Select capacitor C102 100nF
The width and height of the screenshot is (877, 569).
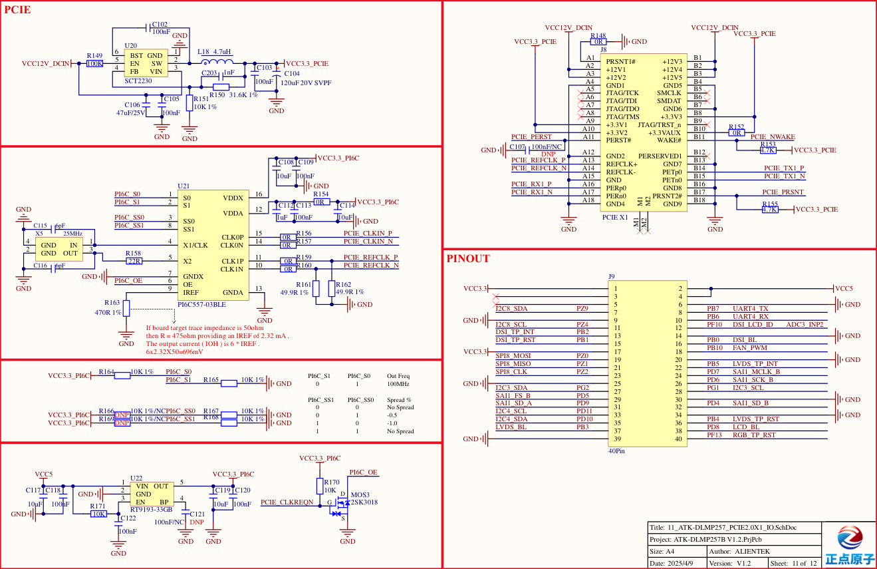[x=148, y=28]
